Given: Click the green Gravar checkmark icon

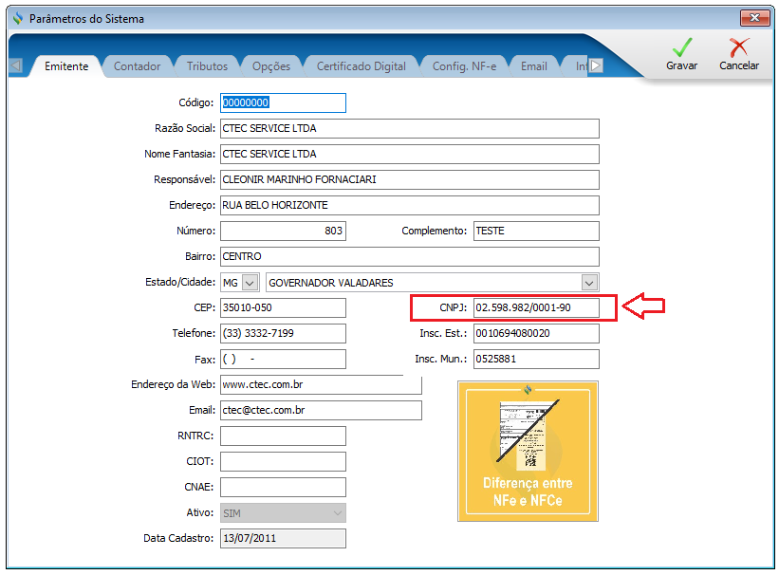Looking at the screenshot, I should coord(681,47).
